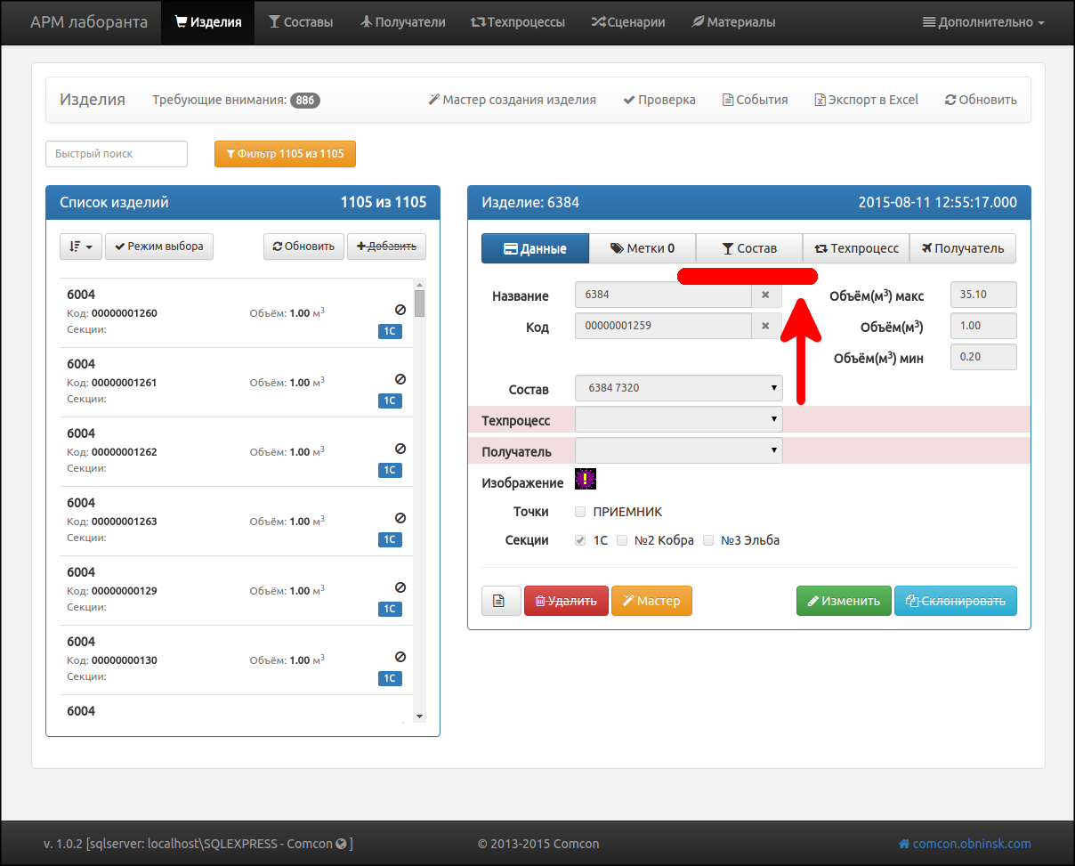The image size is (1075, 866).
Task: Click the Добавить button
Action: pos(386,247)
